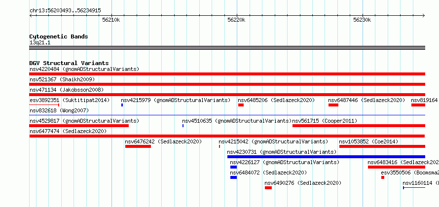This screenshot has height=207, width=439.
Task: Select the 13q21.1 band label
Action: click(40, 43)
